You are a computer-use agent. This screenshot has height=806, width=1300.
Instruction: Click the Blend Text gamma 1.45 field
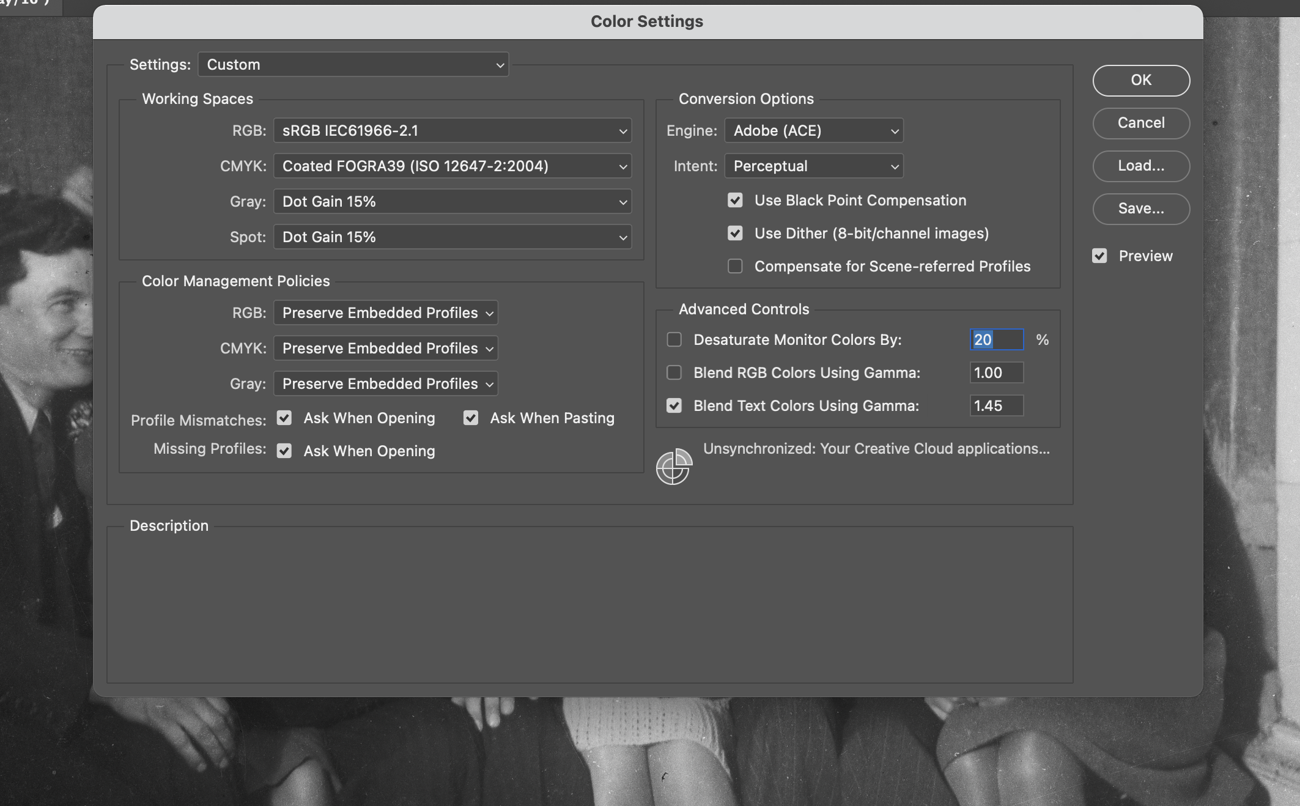(x=997, y=406)
